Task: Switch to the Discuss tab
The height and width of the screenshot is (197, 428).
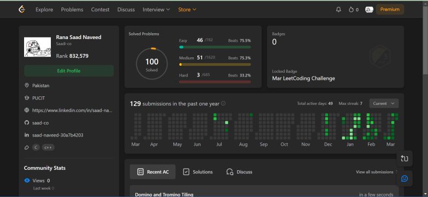Action: 239,172
